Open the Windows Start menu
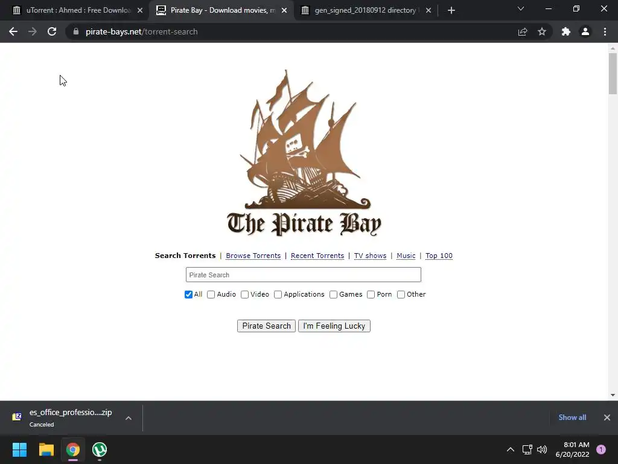618x464 pixels. point(19,449)
